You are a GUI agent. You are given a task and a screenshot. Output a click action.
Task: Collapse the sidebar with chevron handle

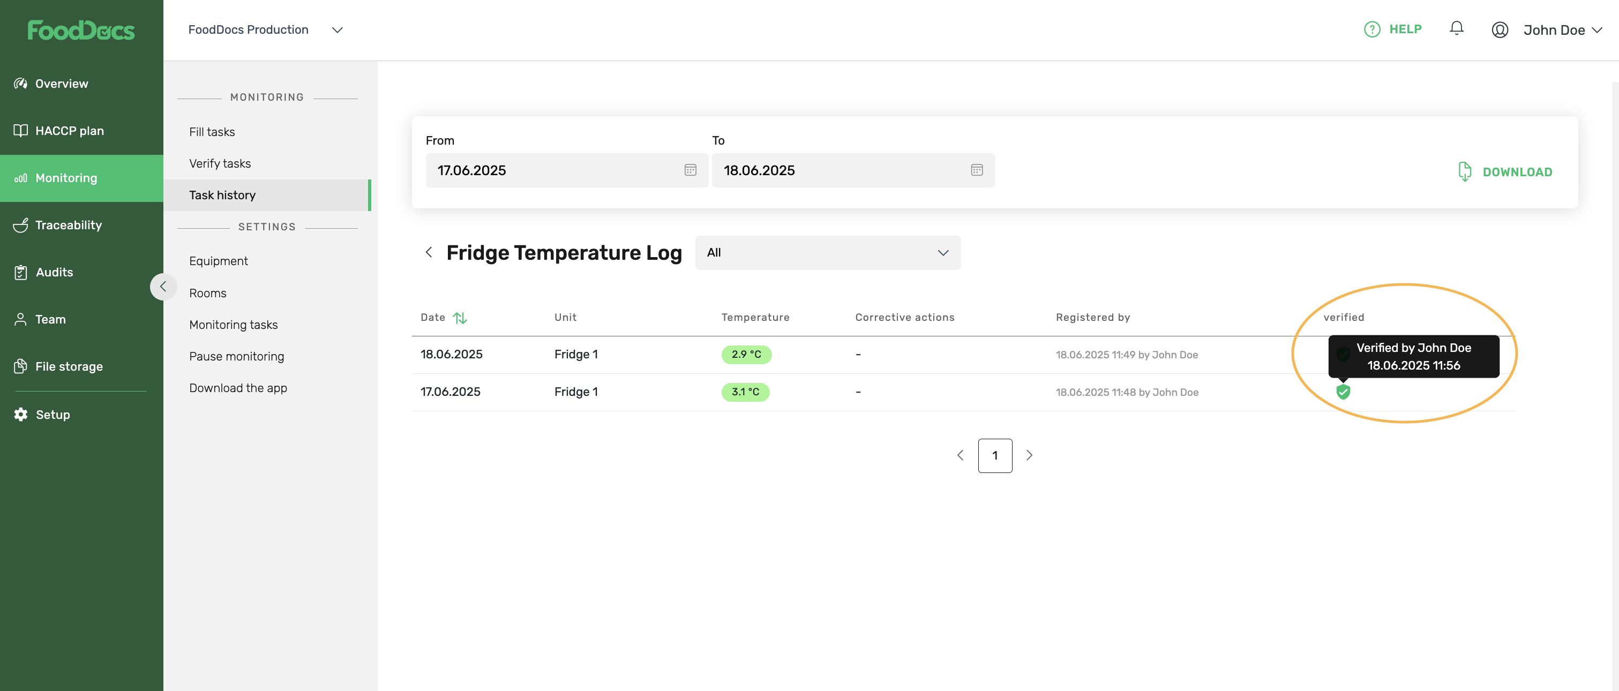click(163, 287)
